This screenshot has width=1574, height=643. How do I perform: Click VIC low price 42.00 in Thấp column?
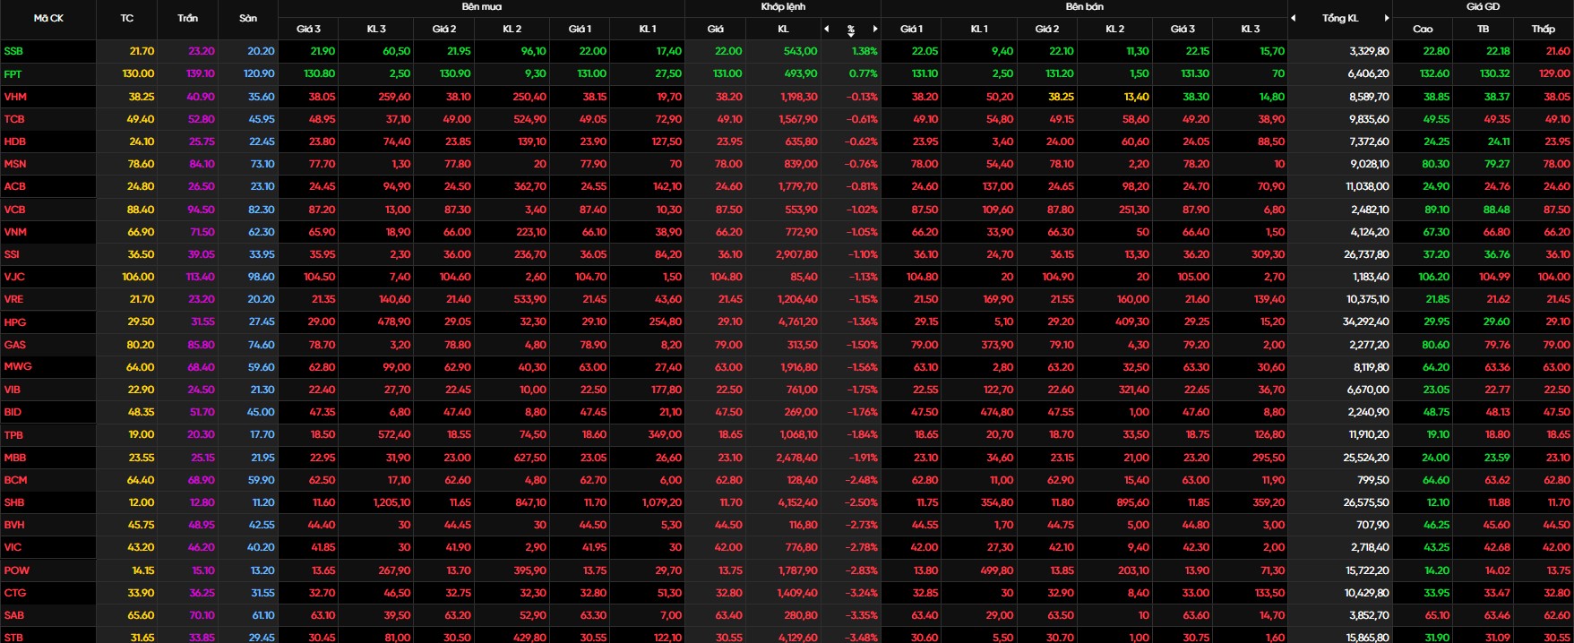pos(1556,547)
